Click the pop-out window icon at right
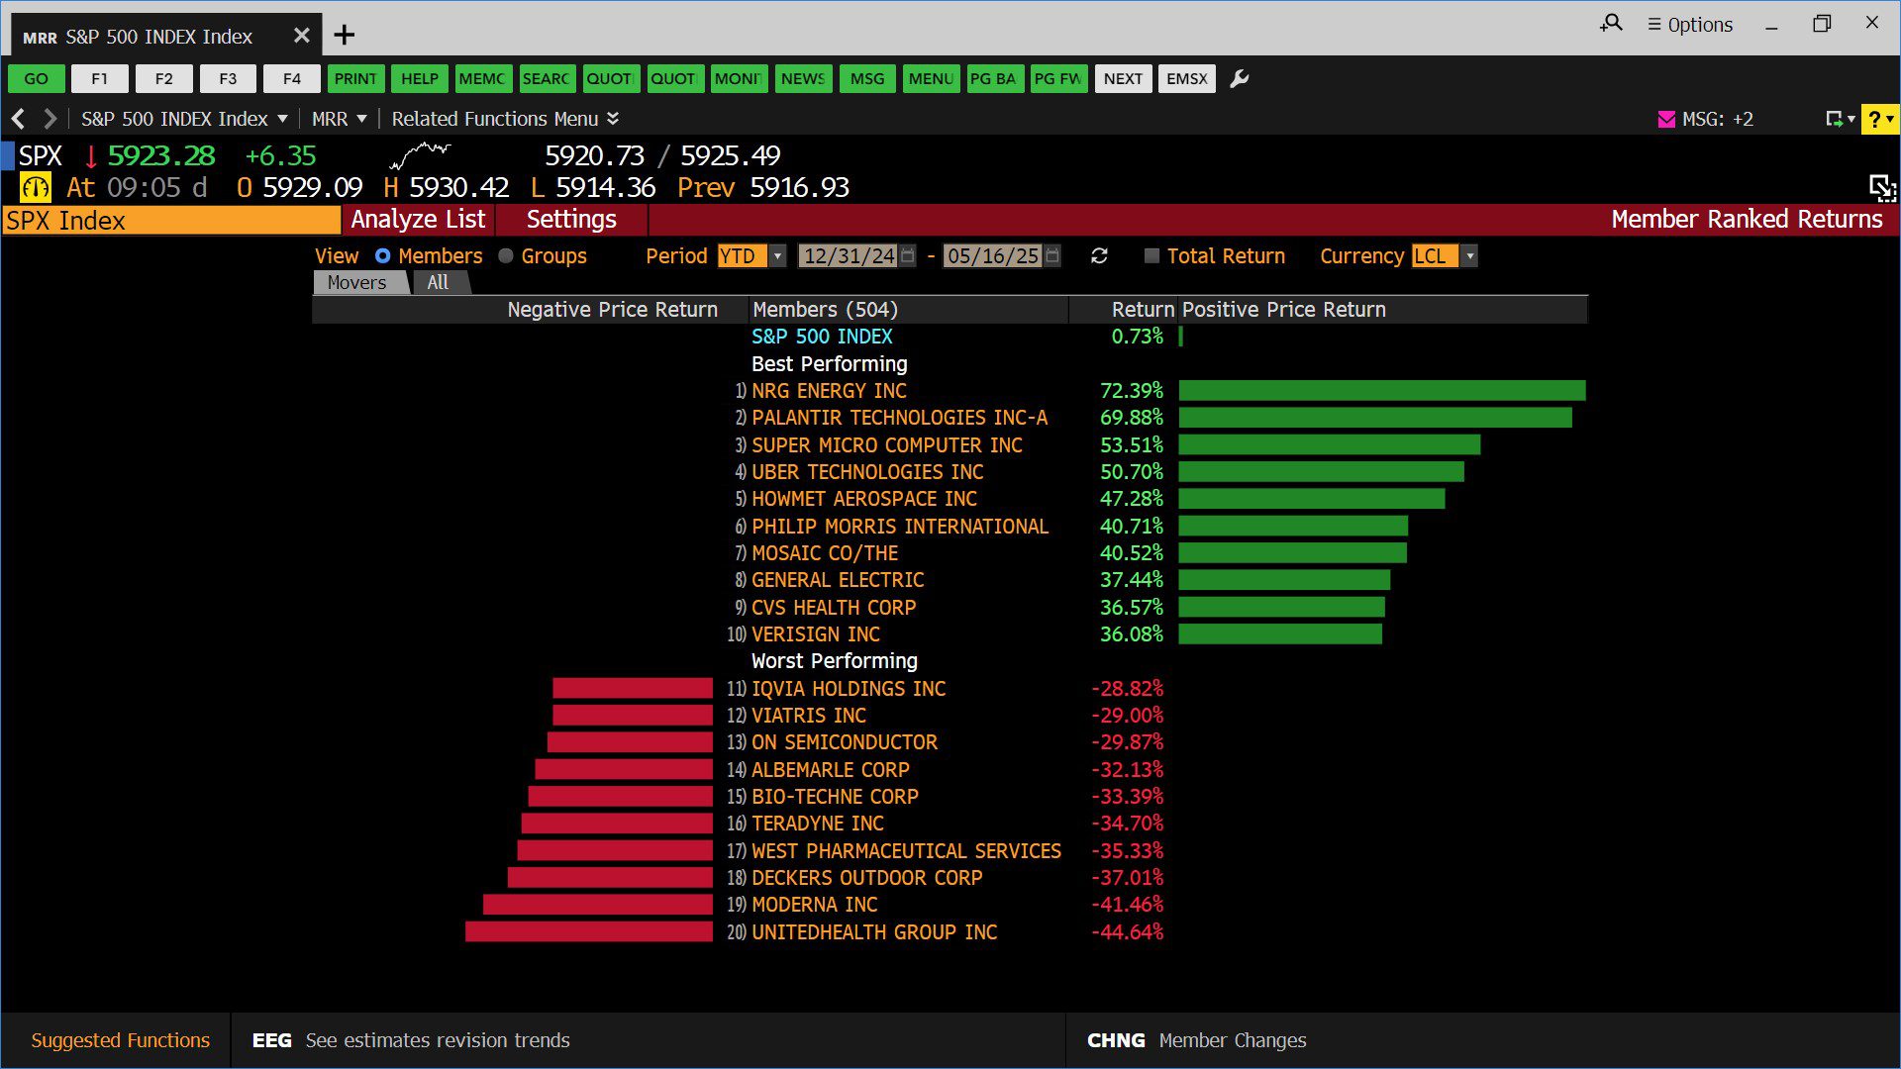The height and width of the screenshot is (1069, 1901). coord(1881,187)
